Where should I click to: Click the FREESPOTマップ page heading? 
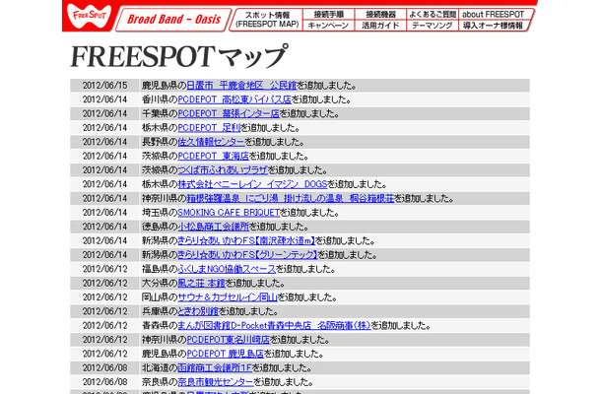(178, 56)
